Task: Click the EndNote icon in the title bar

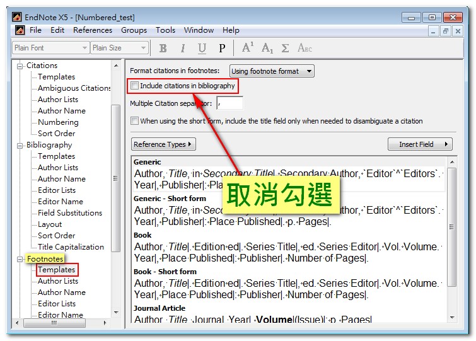Action: (16, 17)
